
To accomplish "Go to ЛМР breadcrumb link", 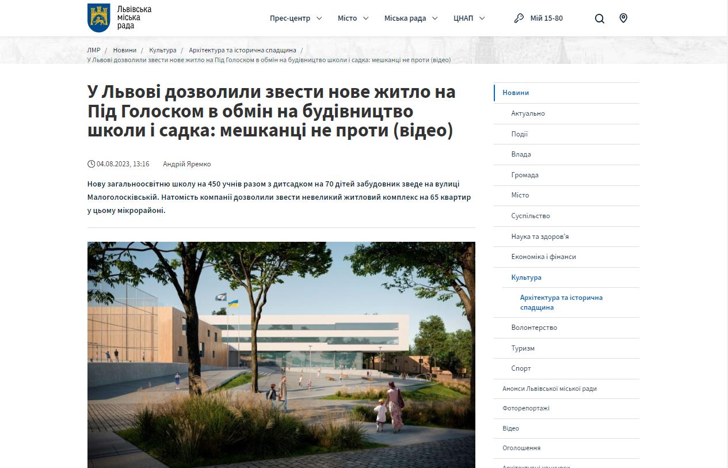I will point(94,51).
